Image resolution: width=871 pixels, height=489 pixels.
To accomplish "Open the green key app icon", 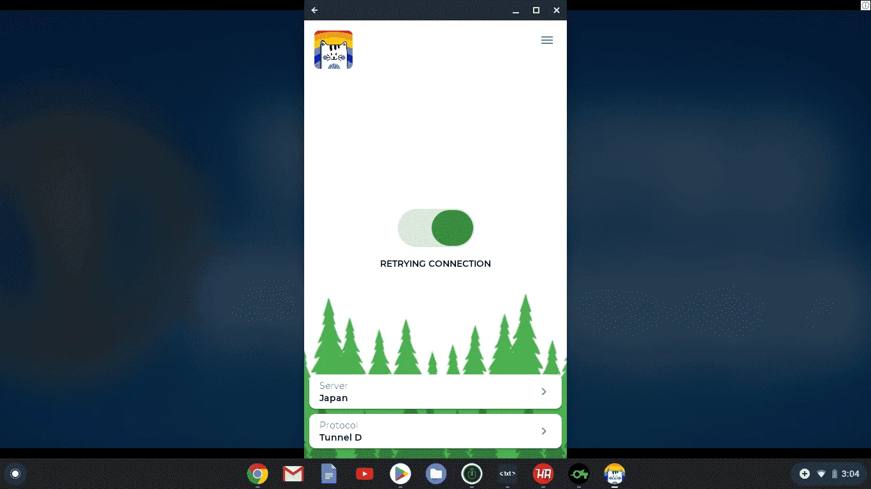I will click(579, 474).
